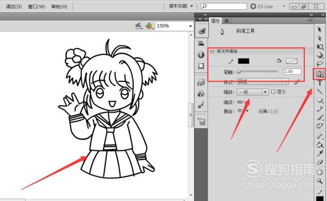
Task: Open the 窗口(W) menu
Action: point(36,7)
